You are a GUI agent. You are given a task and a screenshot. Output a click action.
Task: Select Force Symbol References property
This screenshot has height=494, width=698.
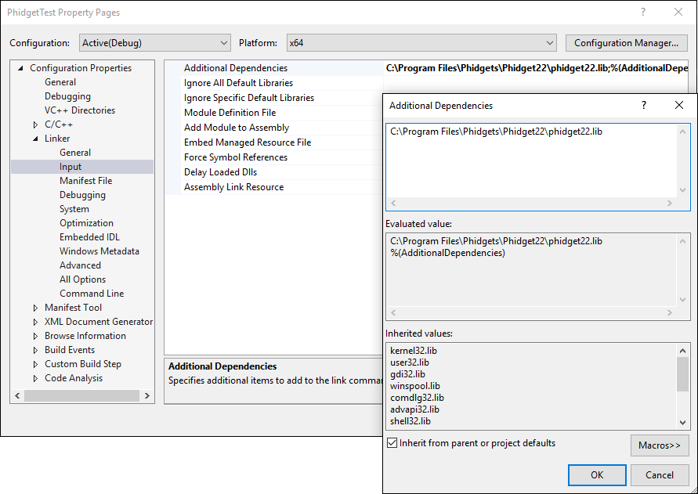coord(273,157)
